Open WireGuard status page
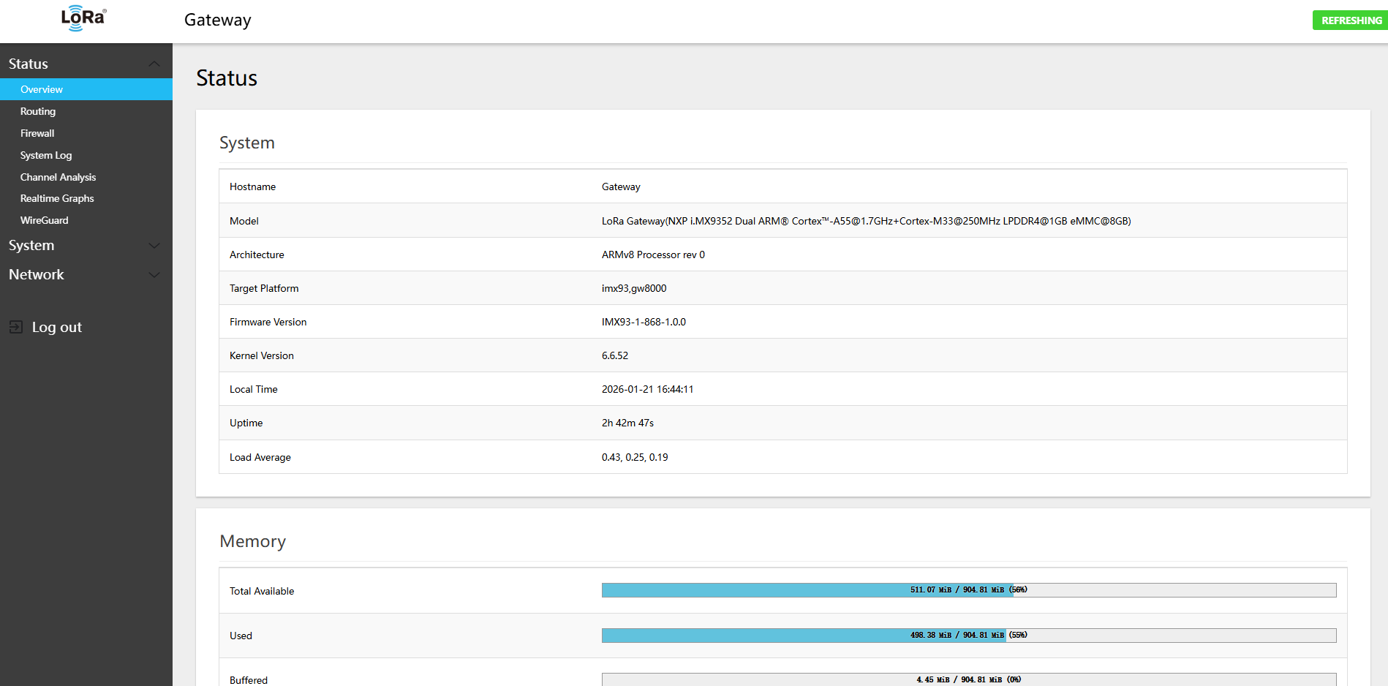Image resolution: width=1388 pixels, height=686 pixels. click(44, 220)
